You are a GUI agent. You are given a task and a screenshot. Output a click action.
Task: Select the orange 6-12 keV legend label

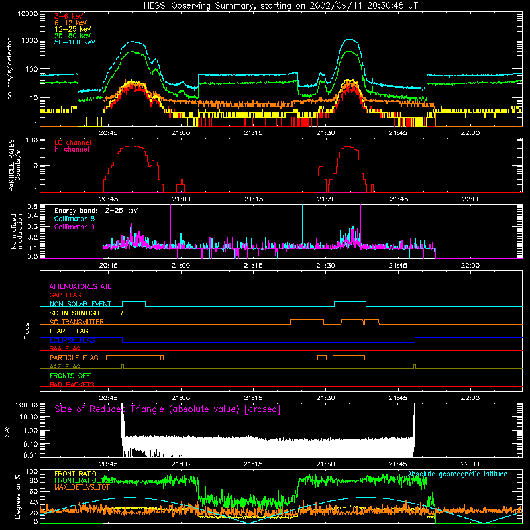tap(71, 23)
